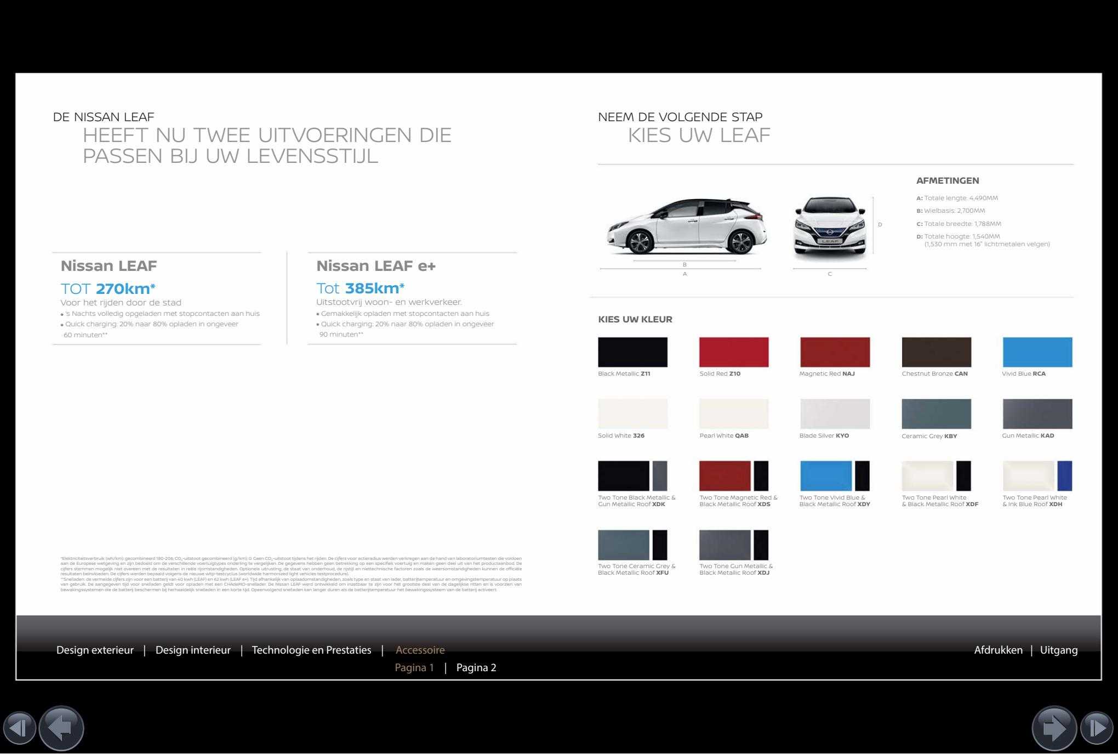Image resolution: width=1118 pixels, height=754 pixels.
Task: Click Voor het rijden door de stad
Action: (x=121, y=302)
